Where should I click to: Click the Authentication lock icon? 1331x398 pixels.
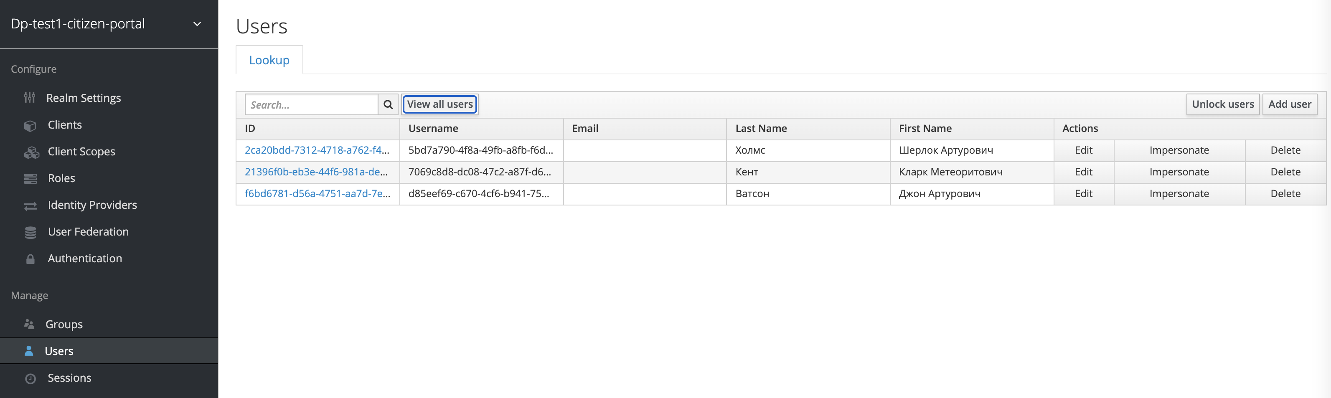click(x=30, y=259)
